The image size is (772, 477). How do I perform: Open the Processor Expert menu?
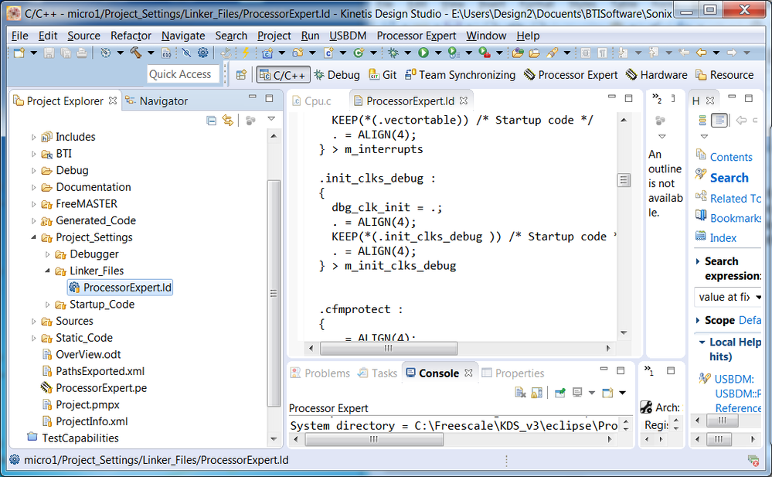pos(417,36)
